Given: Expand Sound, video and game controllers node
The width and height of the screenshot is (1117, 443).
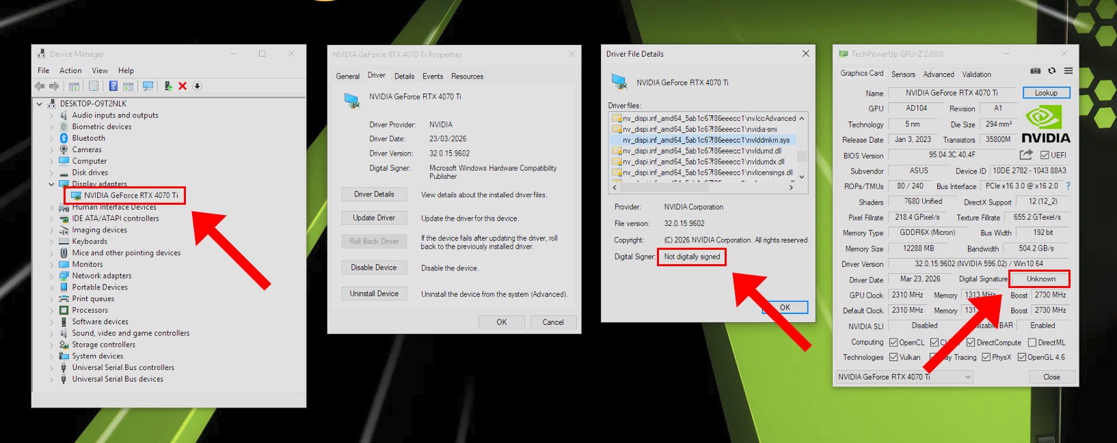Looking at the screenshot, I should pos(51,333).
